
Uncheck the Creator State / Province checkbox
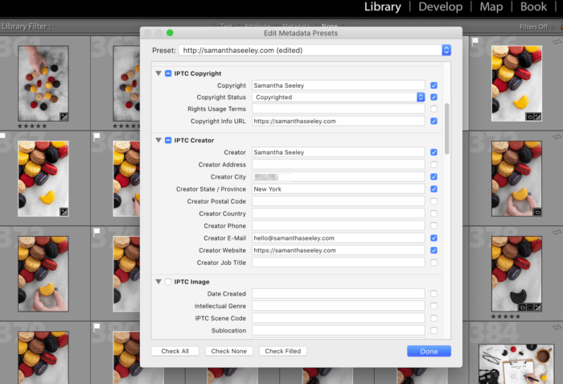click(x=434, y=188)
